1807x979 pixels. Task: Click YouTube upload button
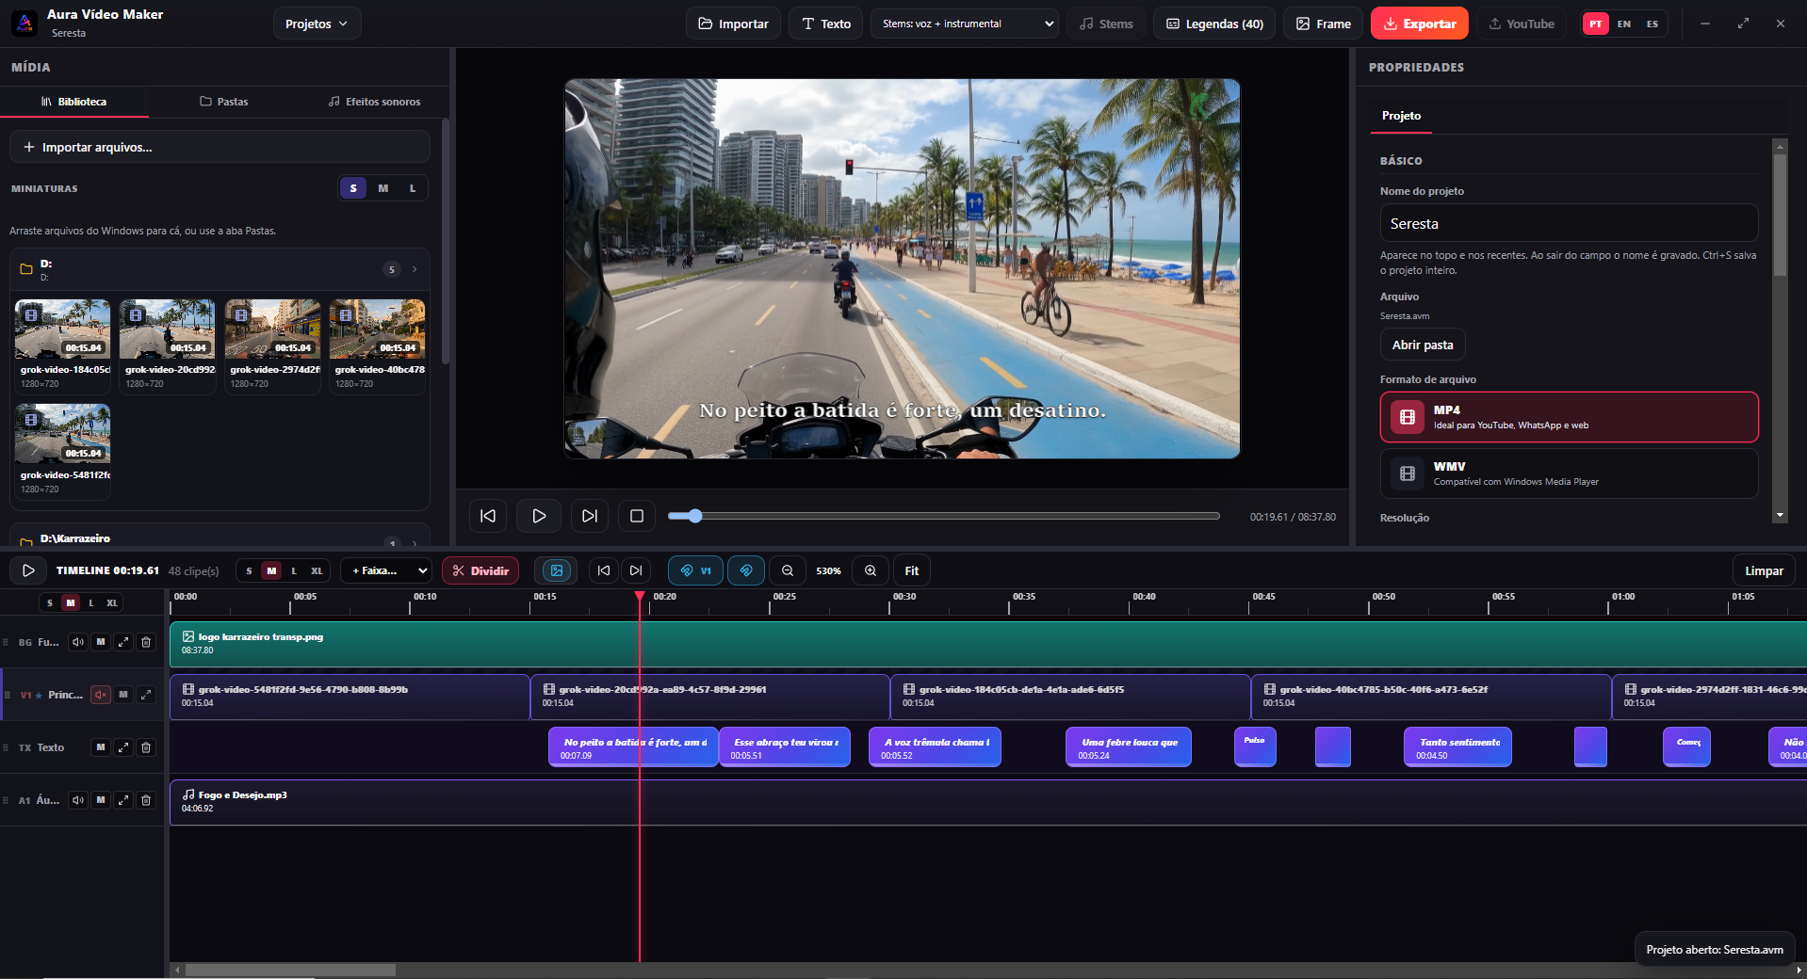[1522, 24]
